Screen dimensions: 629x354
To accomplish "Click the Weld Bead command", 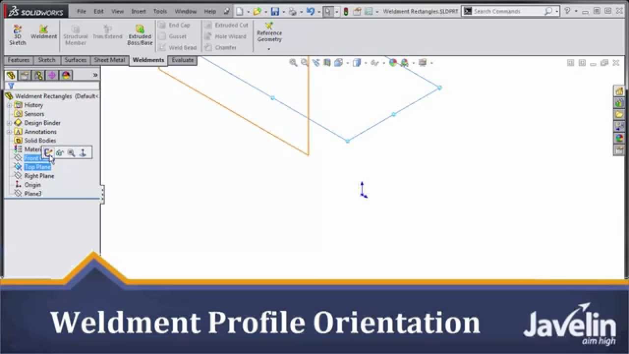I will tap(177, 48).
